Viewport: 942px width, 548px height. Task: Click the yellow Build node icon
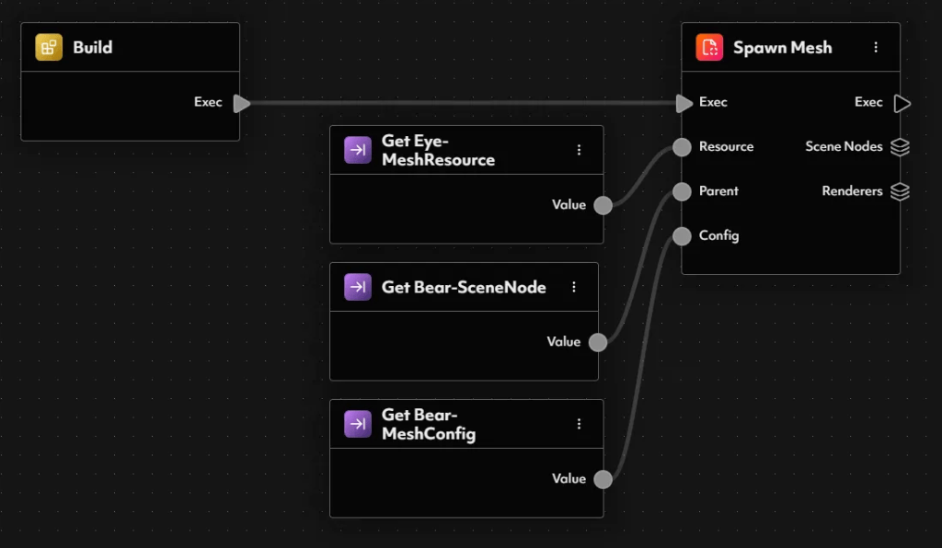49,47
